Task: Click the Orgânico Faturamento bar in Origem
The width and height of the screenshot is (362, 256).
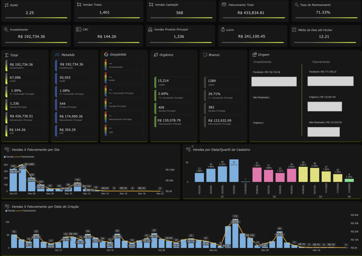Action: pyautogui.click(x=325, y=107)
